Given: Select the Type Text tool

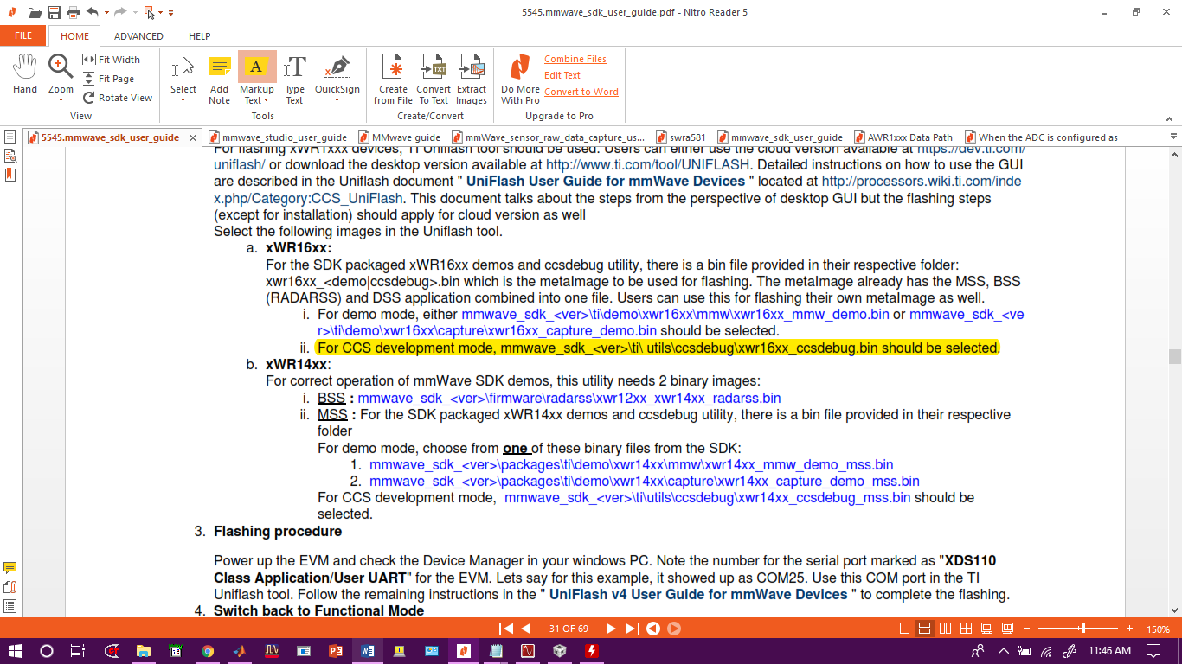Looking at the screenshot, I should pos(295,80).
